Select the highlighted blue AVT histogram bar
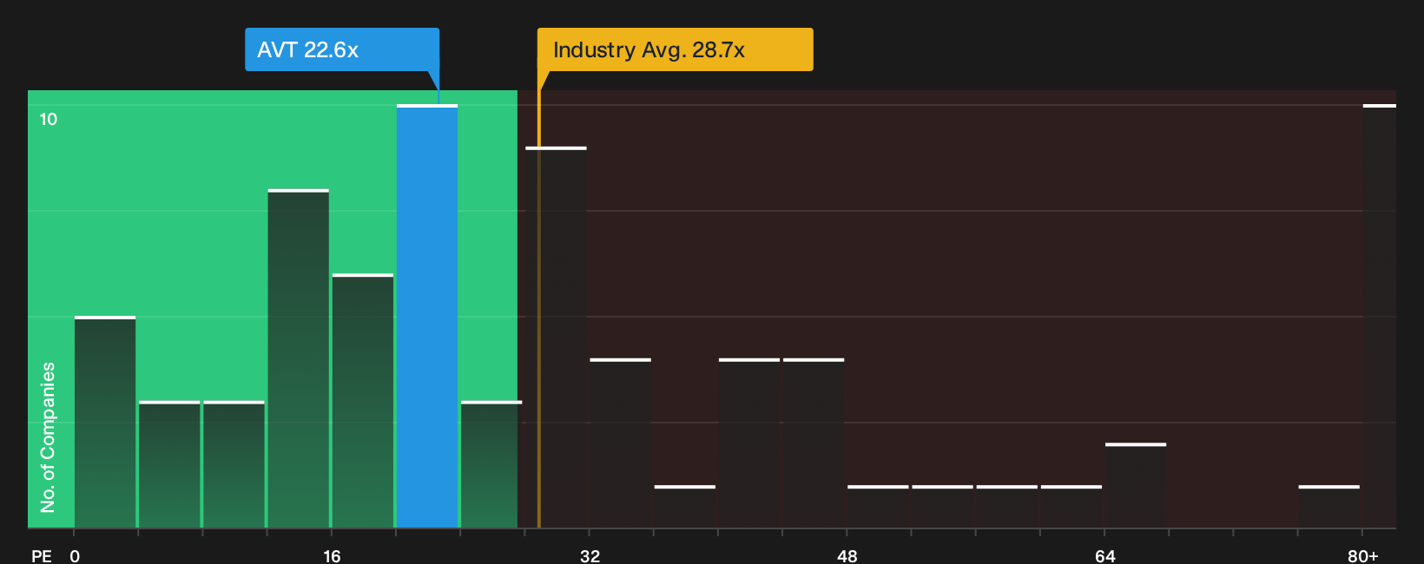This screenshot has height=564, width=1424. coord(427,316)
